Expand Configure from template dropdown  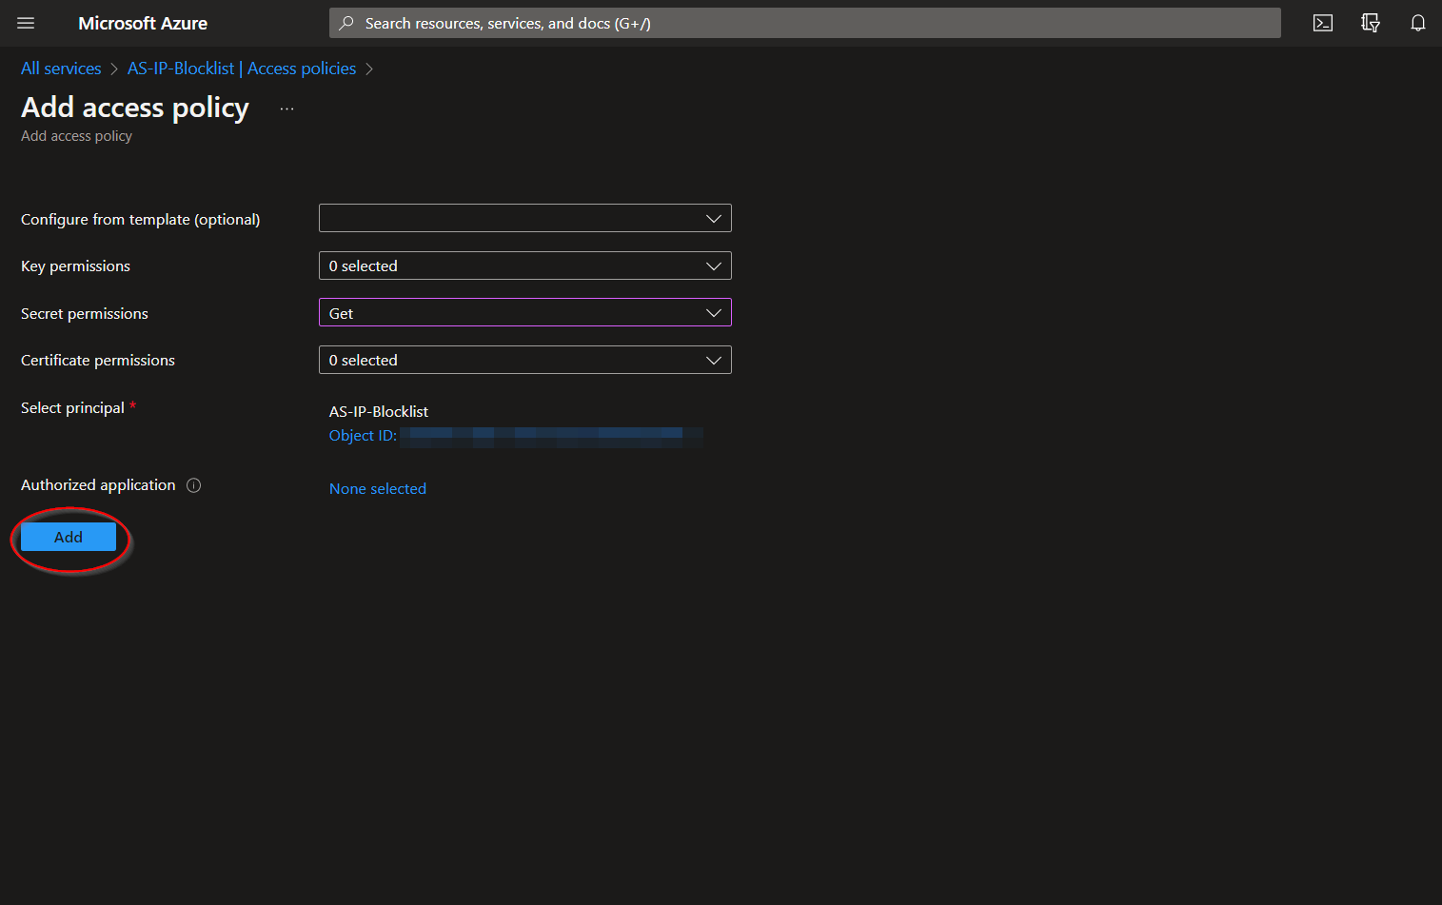click(525, 218)
